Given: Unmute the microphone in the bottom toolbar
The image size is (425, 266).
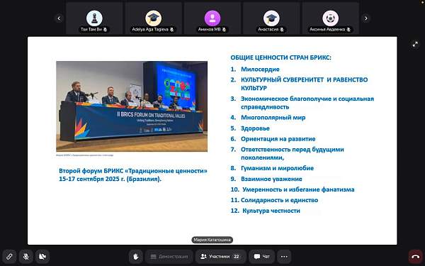Looking at the screenshot, I should tap(26, 257).
